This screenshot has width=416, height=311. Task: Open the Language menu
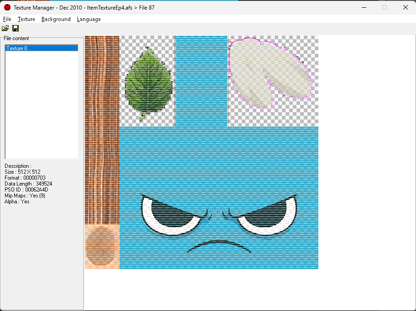click(89, 19)
